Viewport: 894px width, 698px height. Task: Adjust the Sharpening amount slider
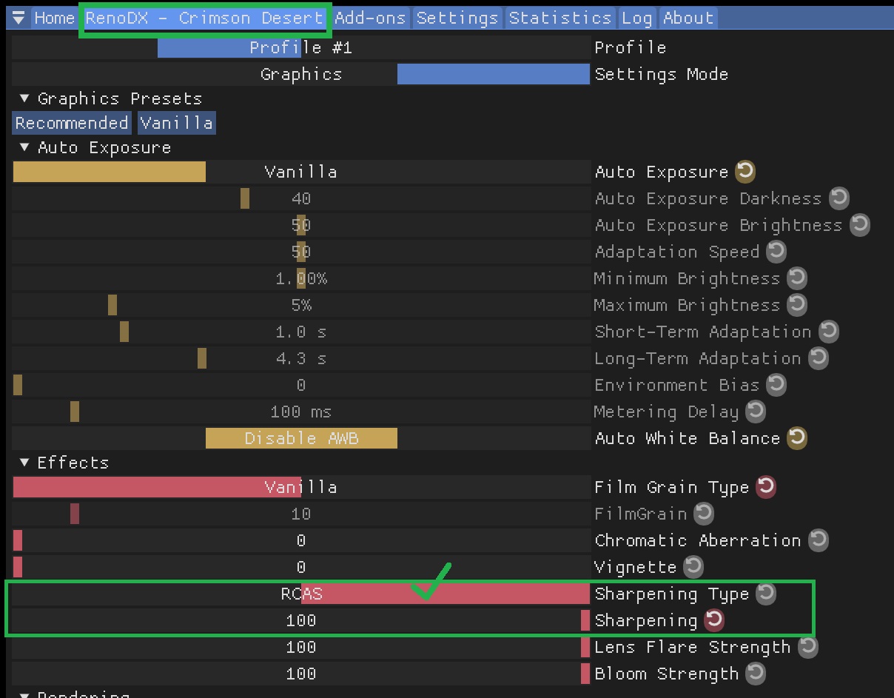(301, 620)
